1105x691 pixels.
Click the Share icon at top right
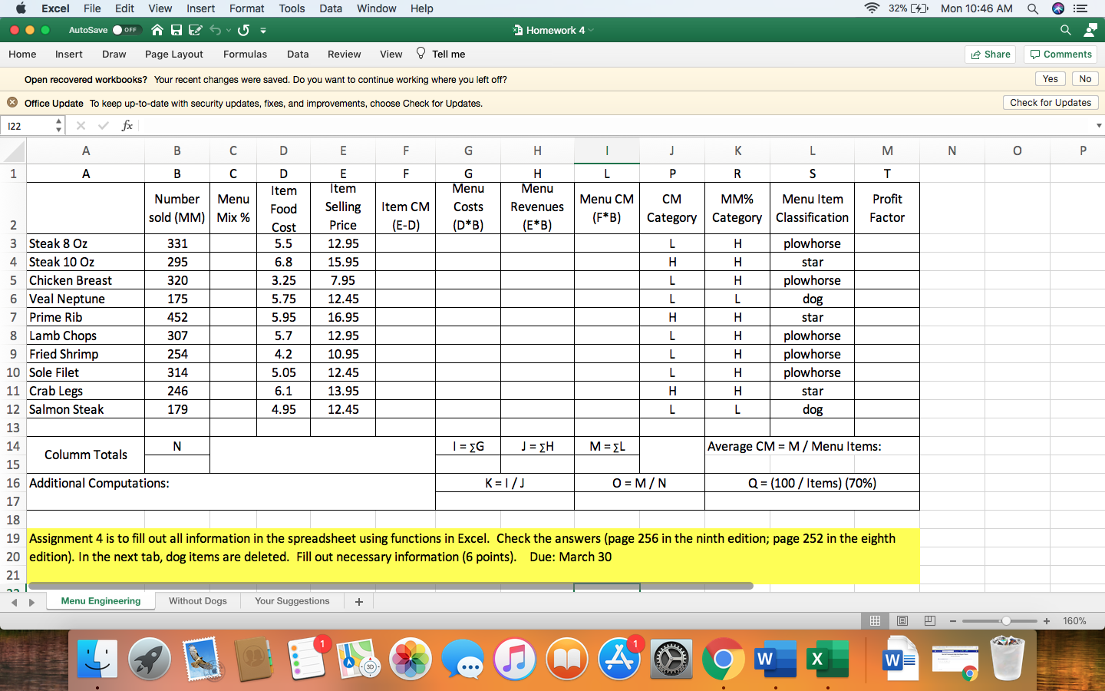coord(990,55)
